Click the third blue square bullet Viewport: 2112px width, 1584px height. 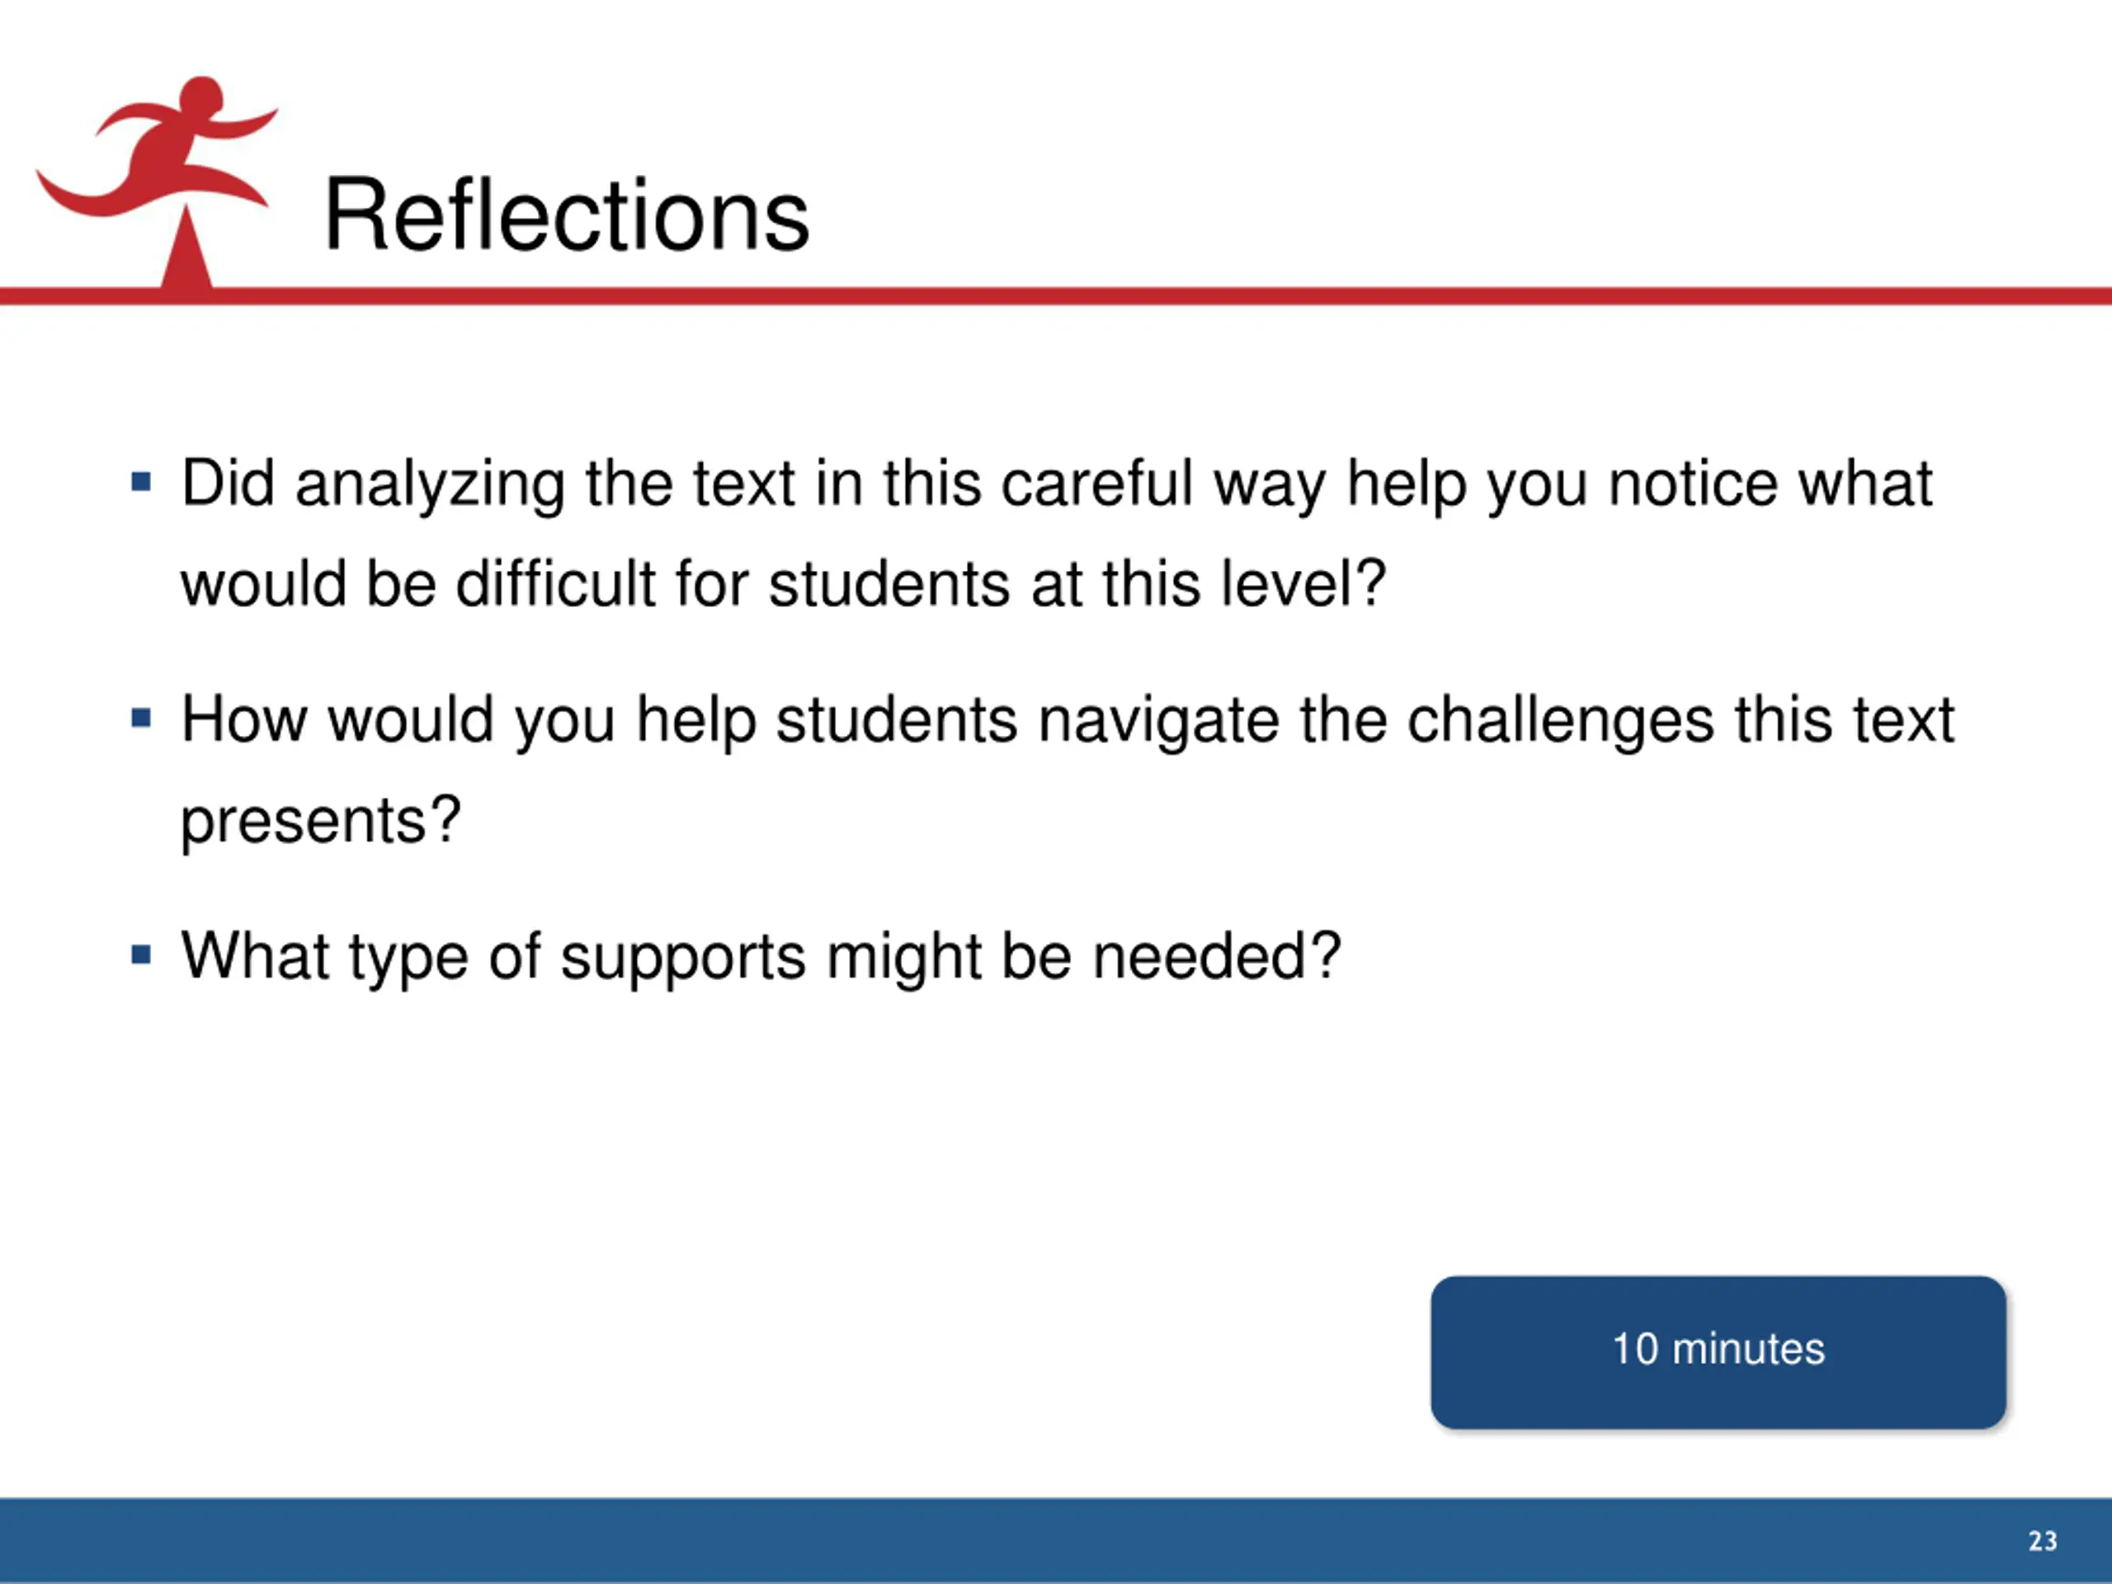[x=141, y=954]
